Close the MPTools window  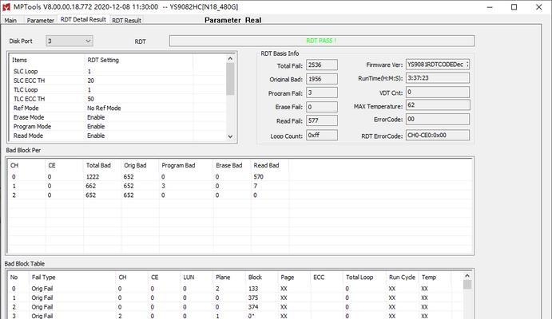538,6
